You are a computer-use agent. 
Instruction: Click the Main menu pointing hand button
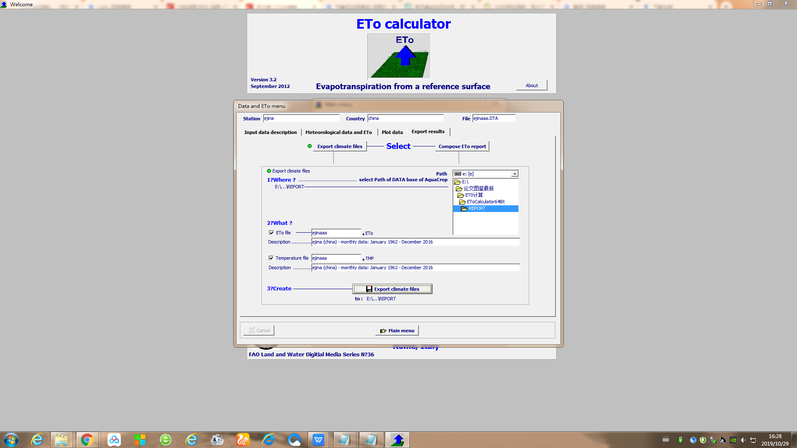(x=397, y=331)
